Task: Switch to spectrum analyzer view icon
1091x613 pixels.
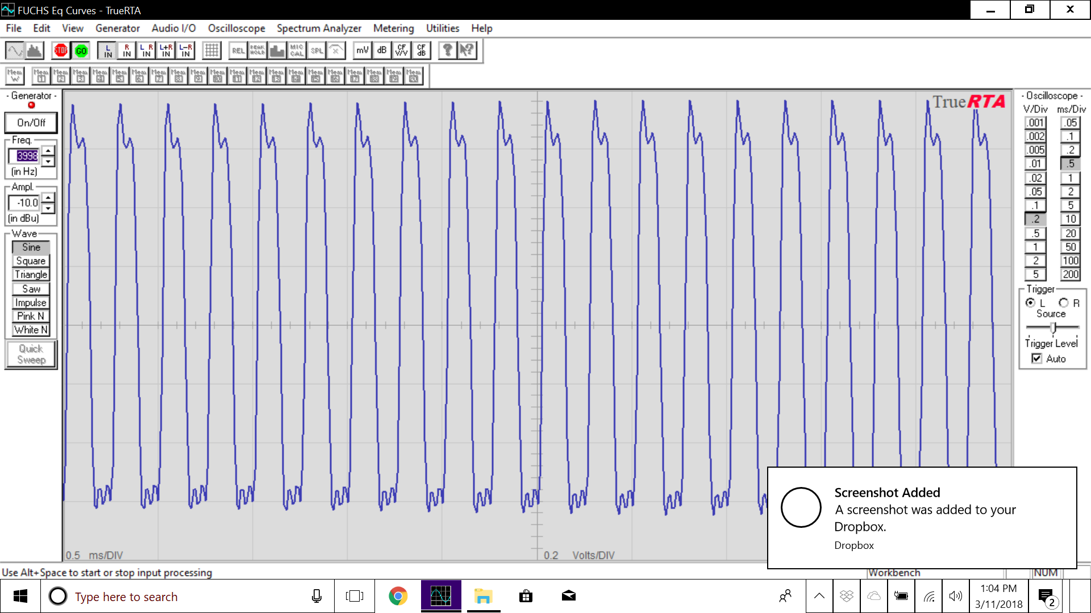Action: tap(35, 51)
